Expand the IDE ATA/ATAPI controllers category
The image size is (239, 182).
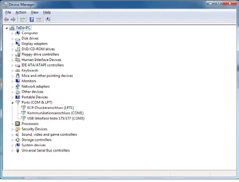pos(12,65)
